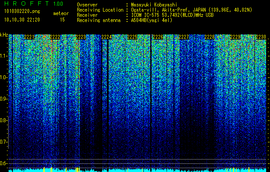The height and width of the screenshot is (172, 270).
Task: Click the 2230 time marker
Action: pos(261,37)
